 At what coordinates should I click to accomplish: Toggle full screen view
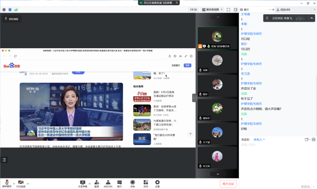(229, 9)
